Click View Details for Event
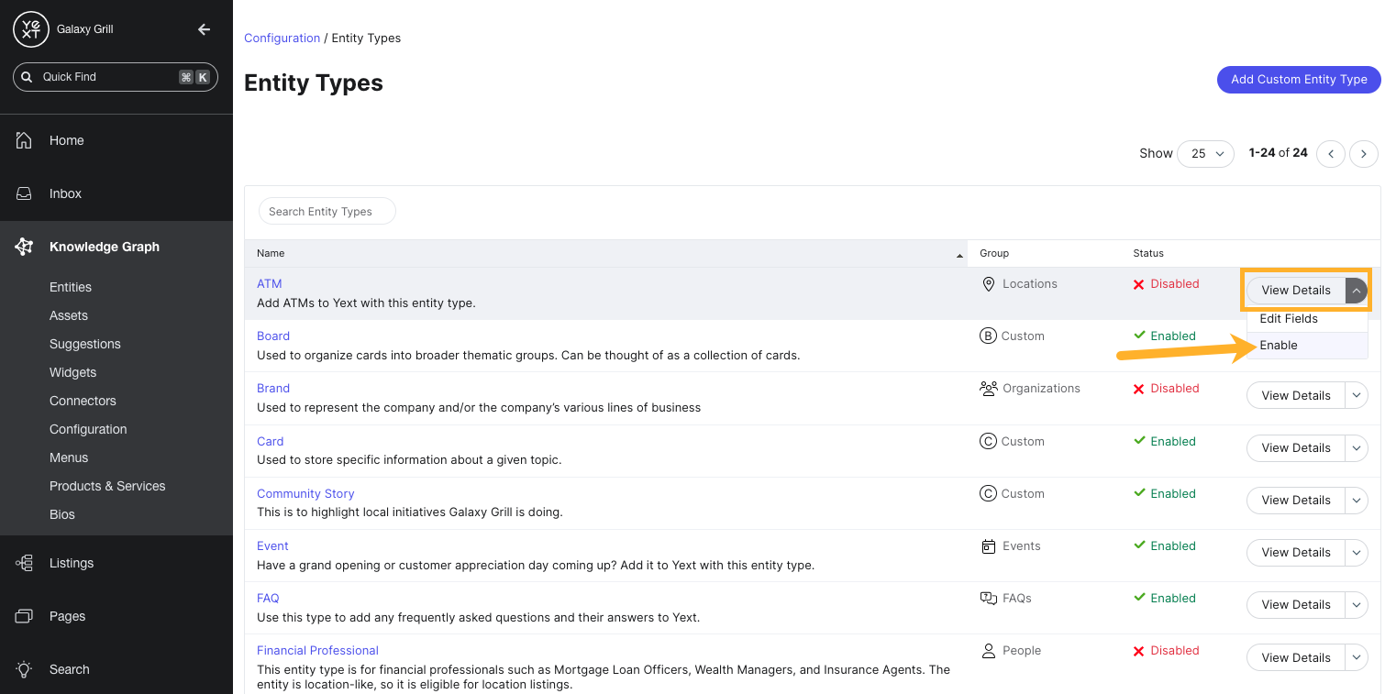The image size is (1385, 694). (1296, 553)
